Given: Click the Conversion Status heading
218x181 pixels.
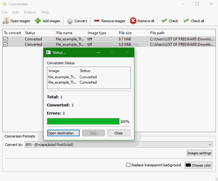Looking at the screenshot, I should tap(61, 63).
